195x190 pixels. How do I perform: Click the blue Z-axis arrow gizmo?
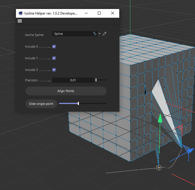click(190, 150)
